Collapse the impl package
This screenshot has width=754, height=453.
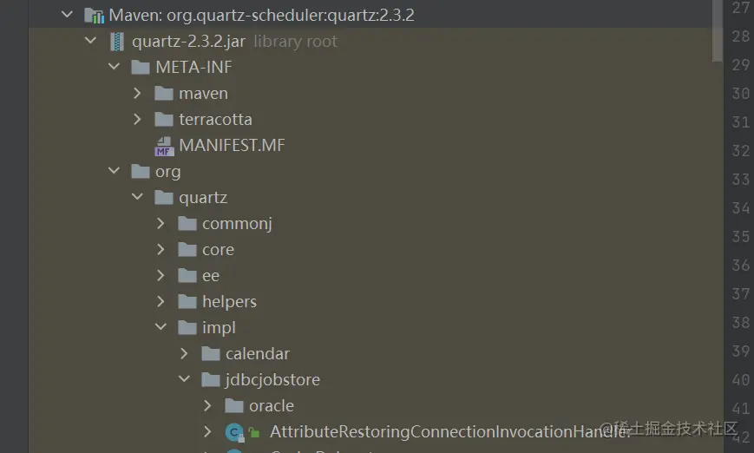(x=161, y=328)
